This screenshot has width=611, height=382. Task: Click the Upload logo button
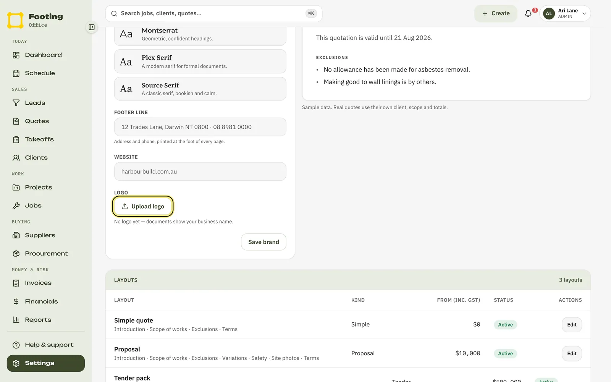click(x=143, y=206)
